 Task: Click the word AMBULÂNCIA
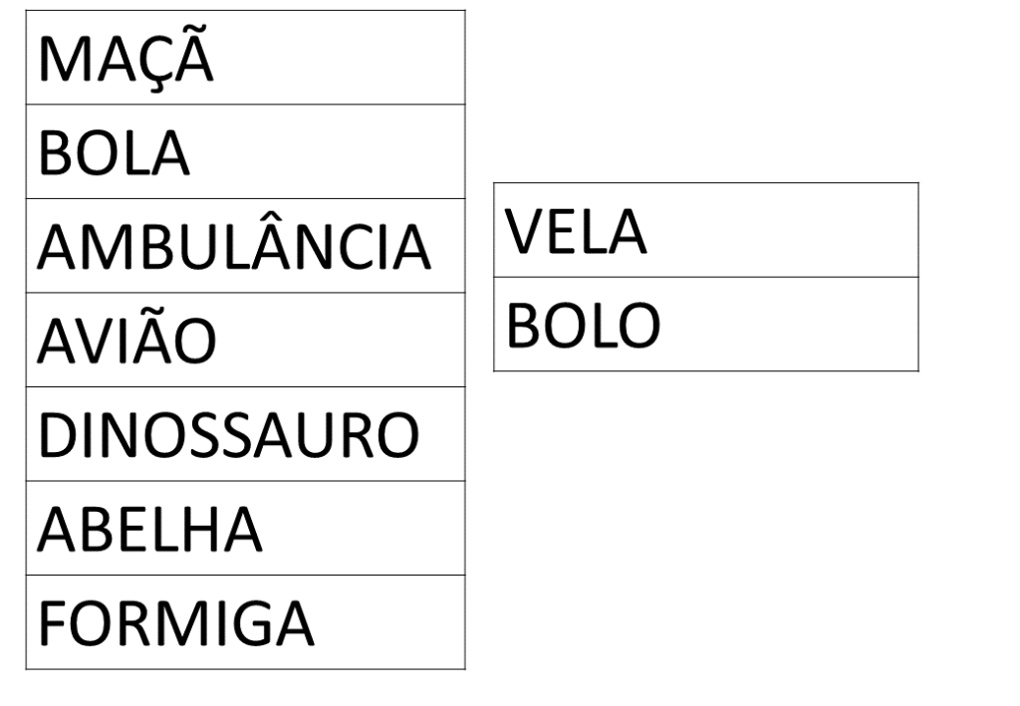(234, 248)
